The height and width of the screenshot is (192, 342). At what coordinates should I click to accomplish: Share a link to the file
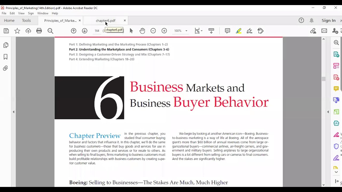pyautogui.click(x=313, y=31)
